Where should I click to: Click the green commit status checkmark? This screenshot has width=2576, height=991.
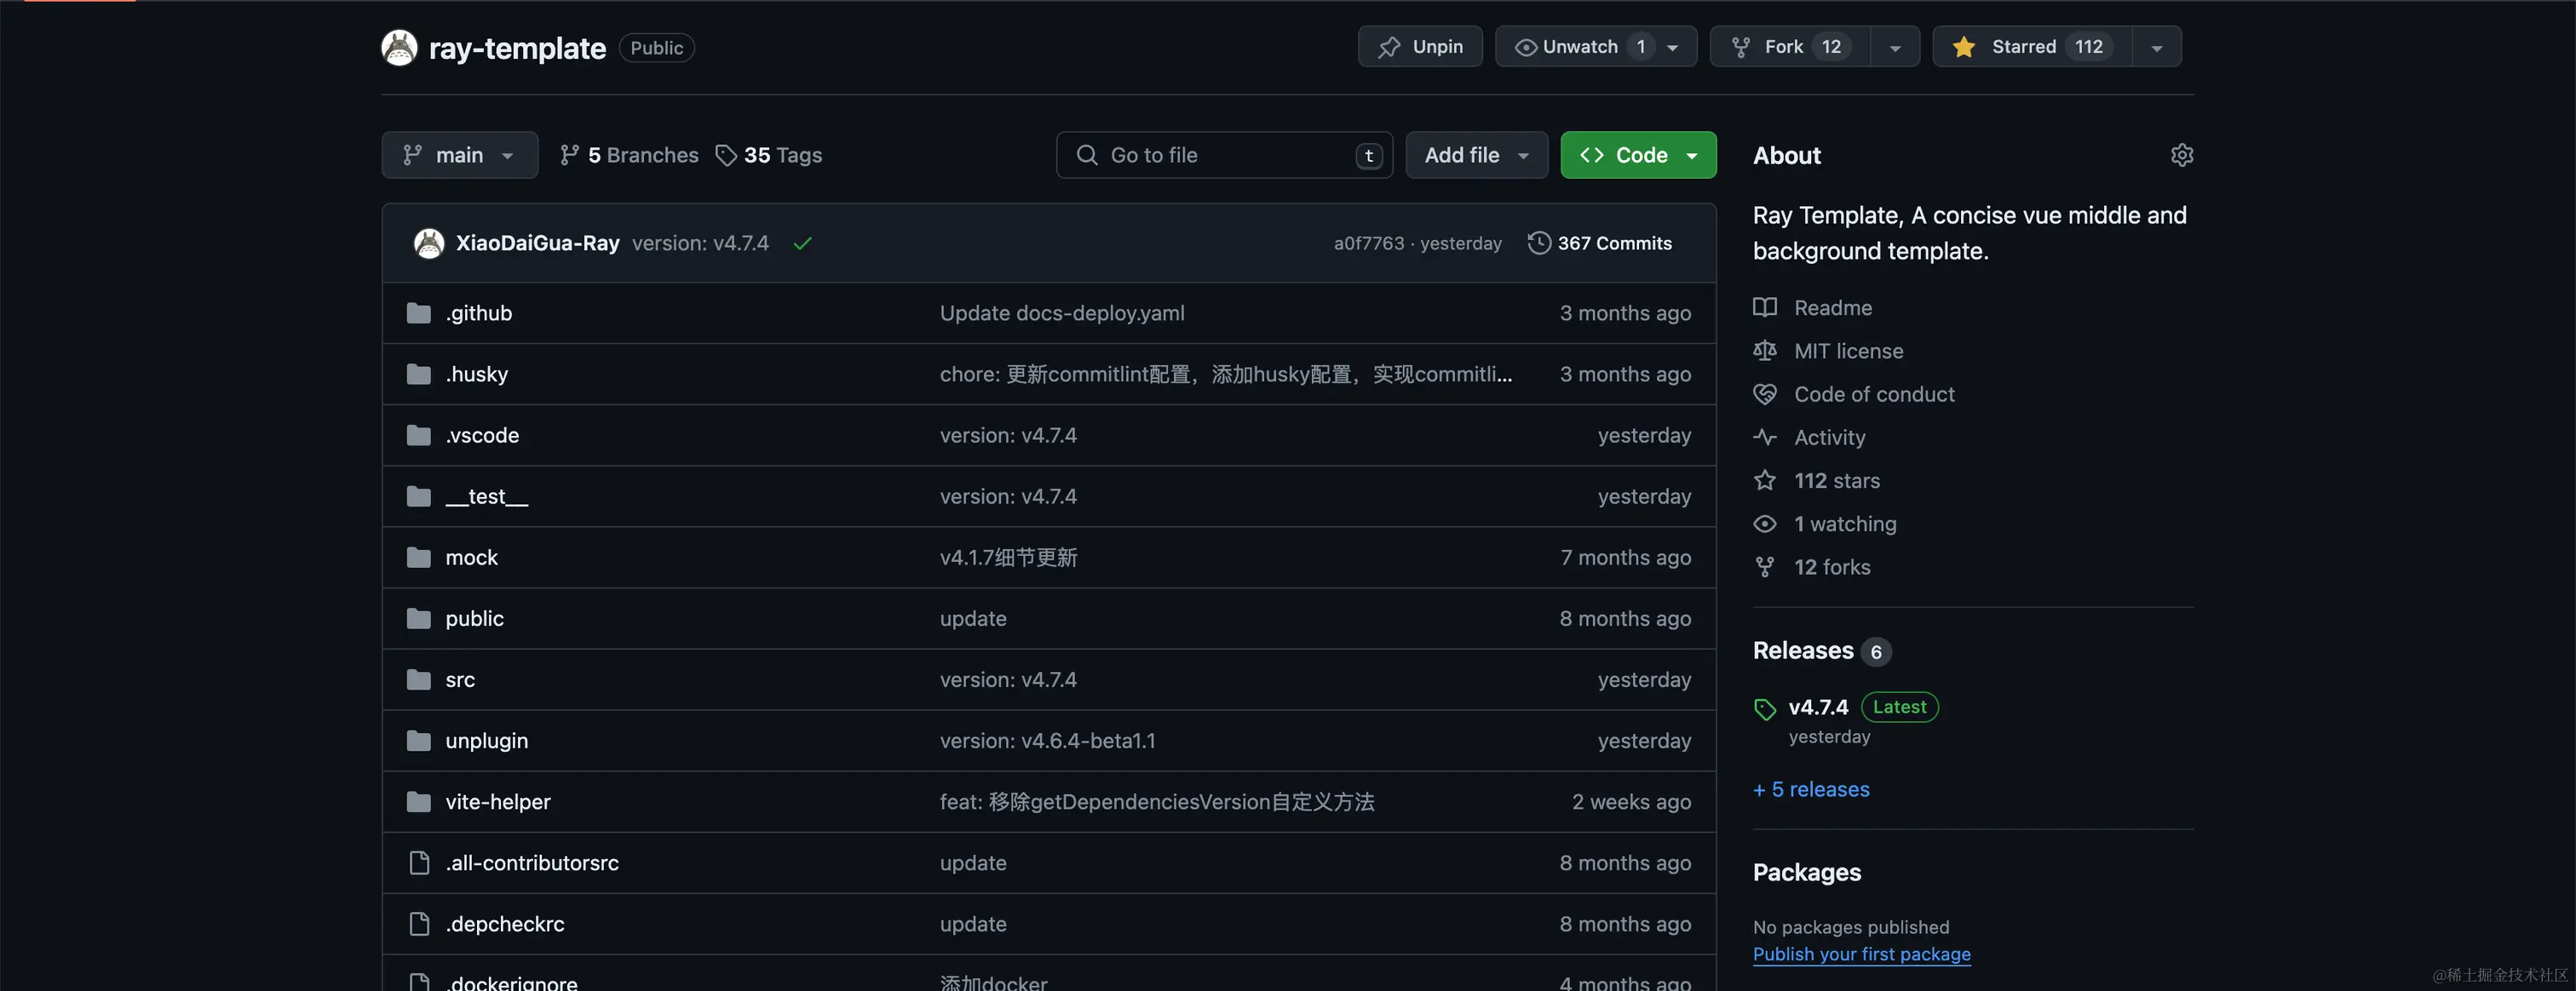(x=802, y=243)
